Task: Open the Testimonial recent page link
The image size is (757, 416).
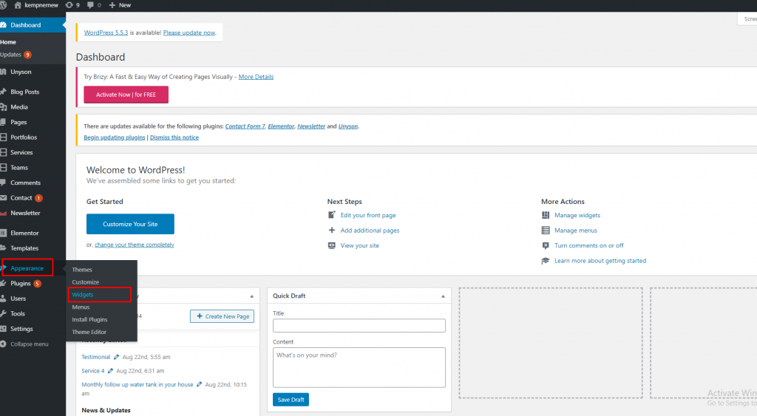Action: click(96, 357)
